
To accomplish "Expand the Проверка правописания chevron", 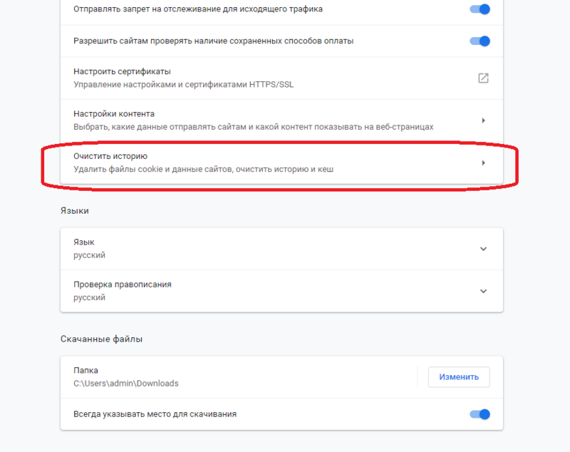I will tap(483, 291).
